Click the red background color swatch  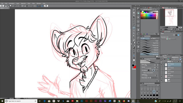pyautogui.click(x=135, y=67)
